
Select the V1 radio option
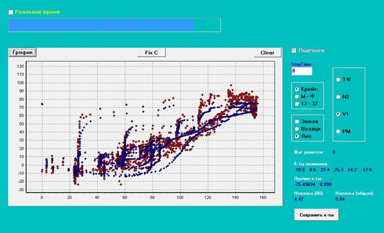(338, 114)
